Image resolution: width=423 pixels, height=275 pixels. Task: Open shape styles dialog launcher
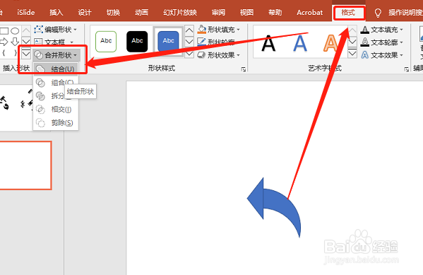[244, 69]
